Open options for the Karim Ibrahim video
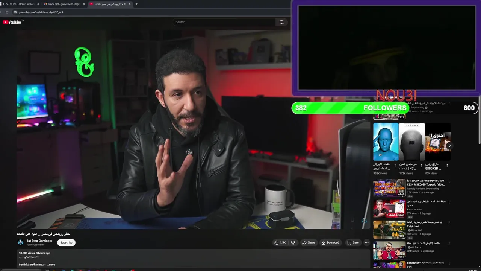 [x=449, y=202]
